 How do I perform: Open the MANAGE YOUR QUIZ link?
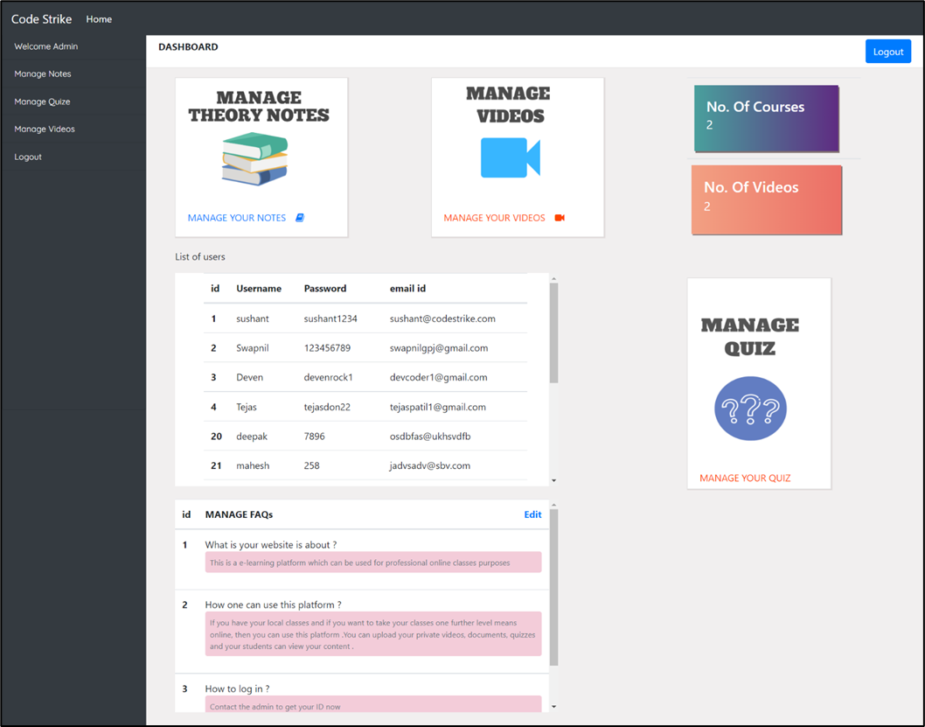coord(744,478)
